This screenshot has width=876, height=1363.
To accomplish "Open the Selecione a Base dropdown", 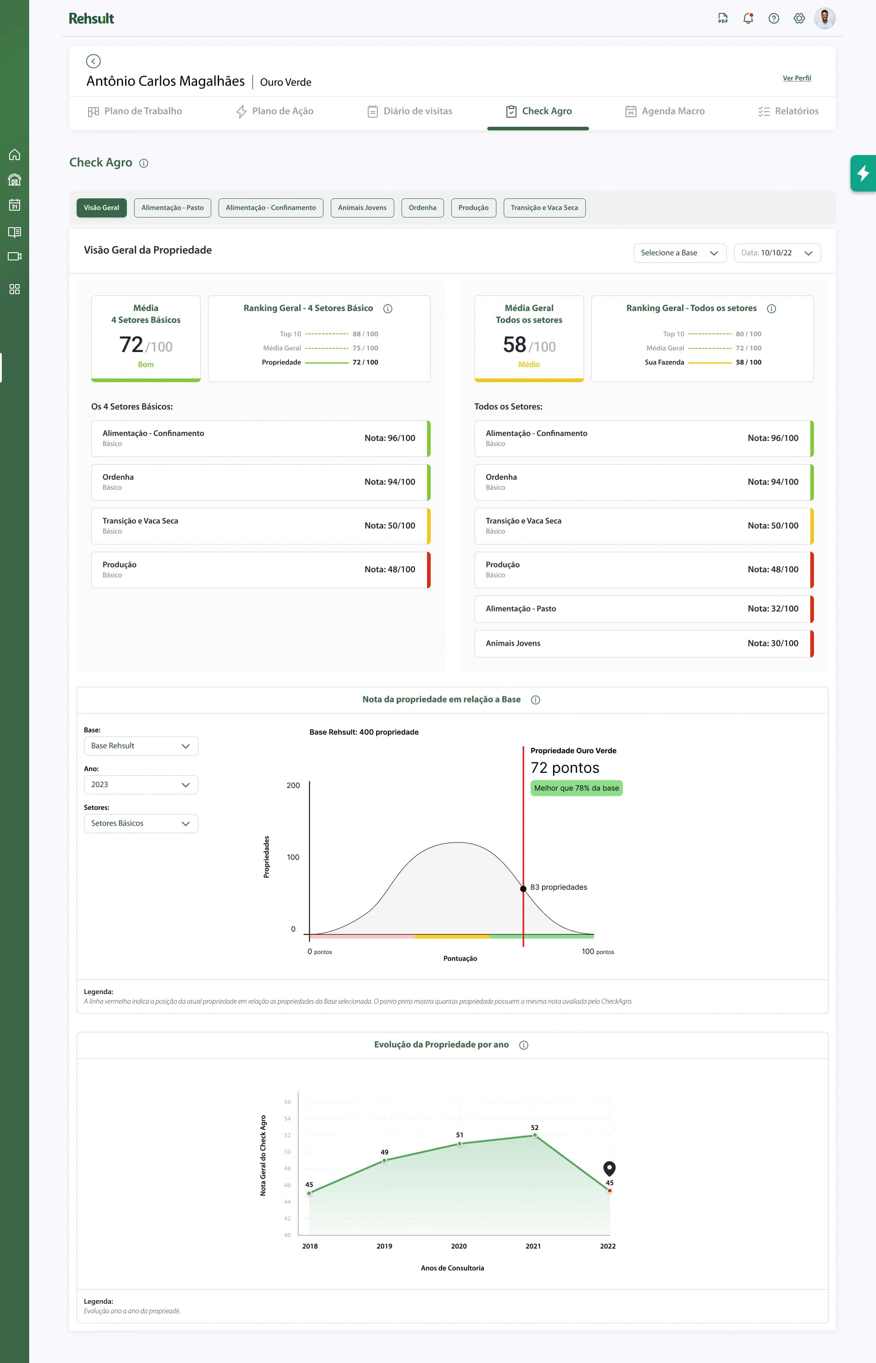I will point(680,253).
